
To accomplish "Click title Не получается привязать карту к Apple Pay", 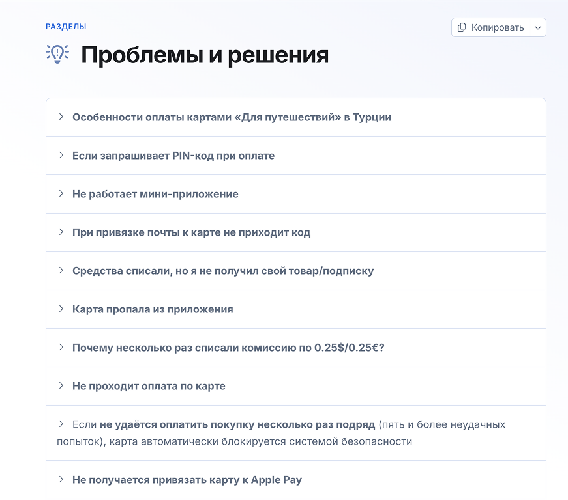I will (187, 480).
